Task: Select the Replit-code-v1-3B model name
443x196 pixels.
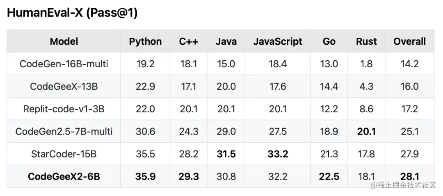Action: tap(64, 109)
